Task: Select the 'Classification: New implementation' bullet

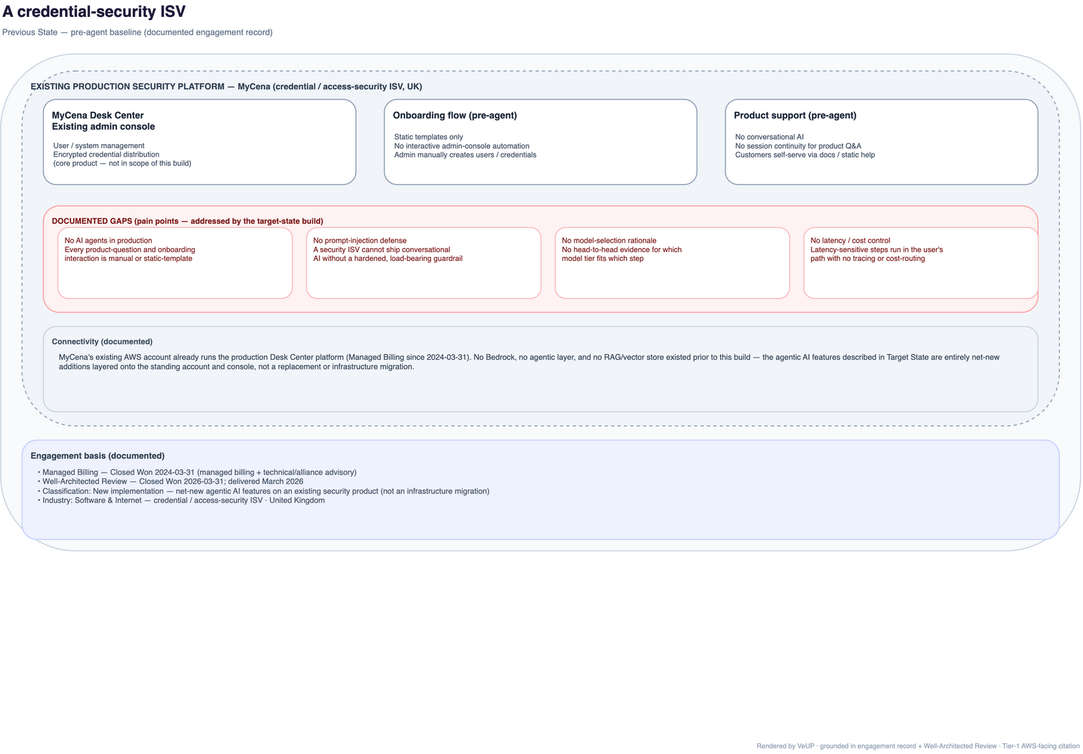Action: coord(263,491)
